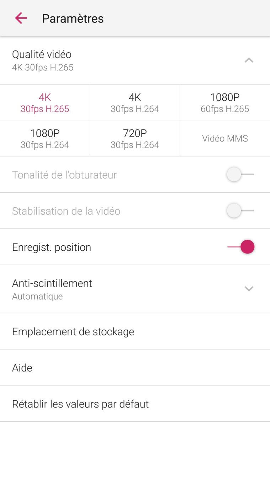
Task: Open Emplacement de stockage
Action: pyautogui.click(x=73, y=331)
